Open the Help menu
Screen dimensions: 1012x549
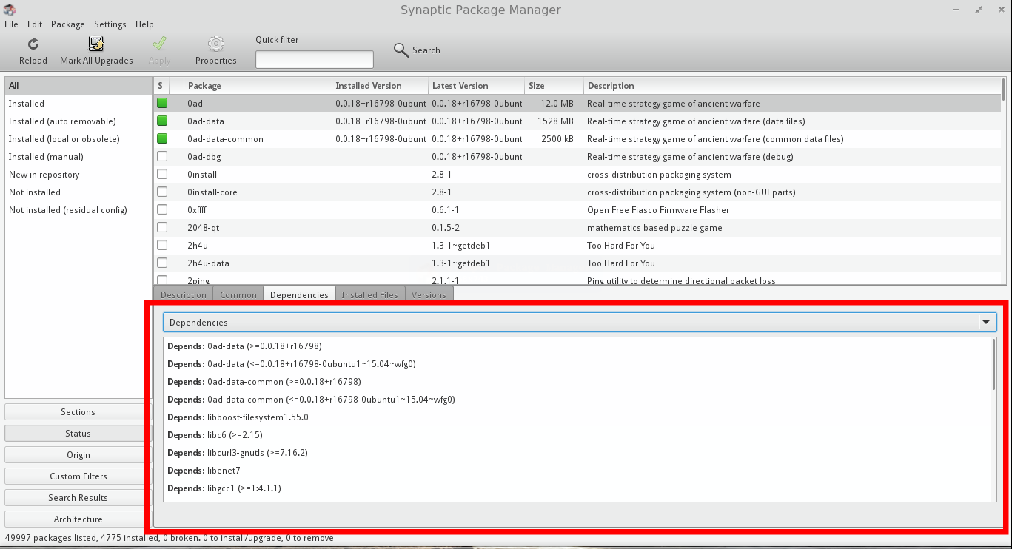(144, 24)
